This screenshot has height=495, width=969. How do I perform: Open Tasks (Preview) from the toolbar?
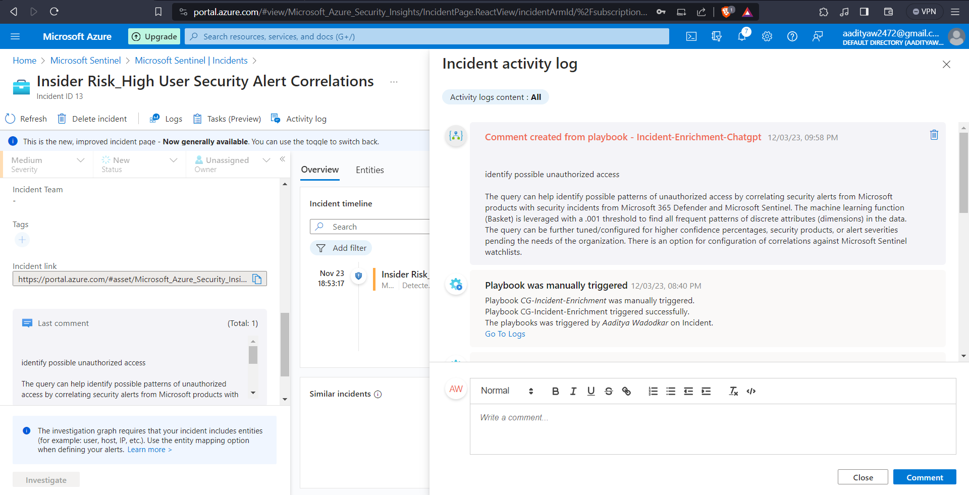tap(227, 119)
